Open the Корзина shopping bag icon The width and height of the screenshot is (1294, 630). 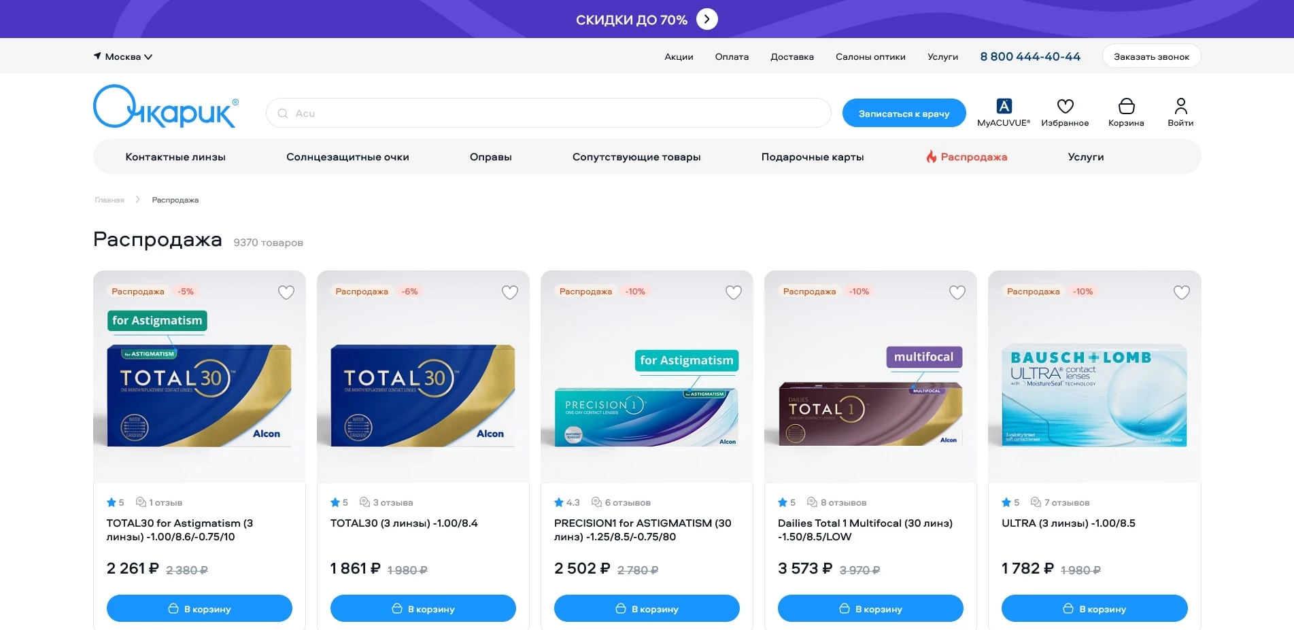[x=1126, y=106]
